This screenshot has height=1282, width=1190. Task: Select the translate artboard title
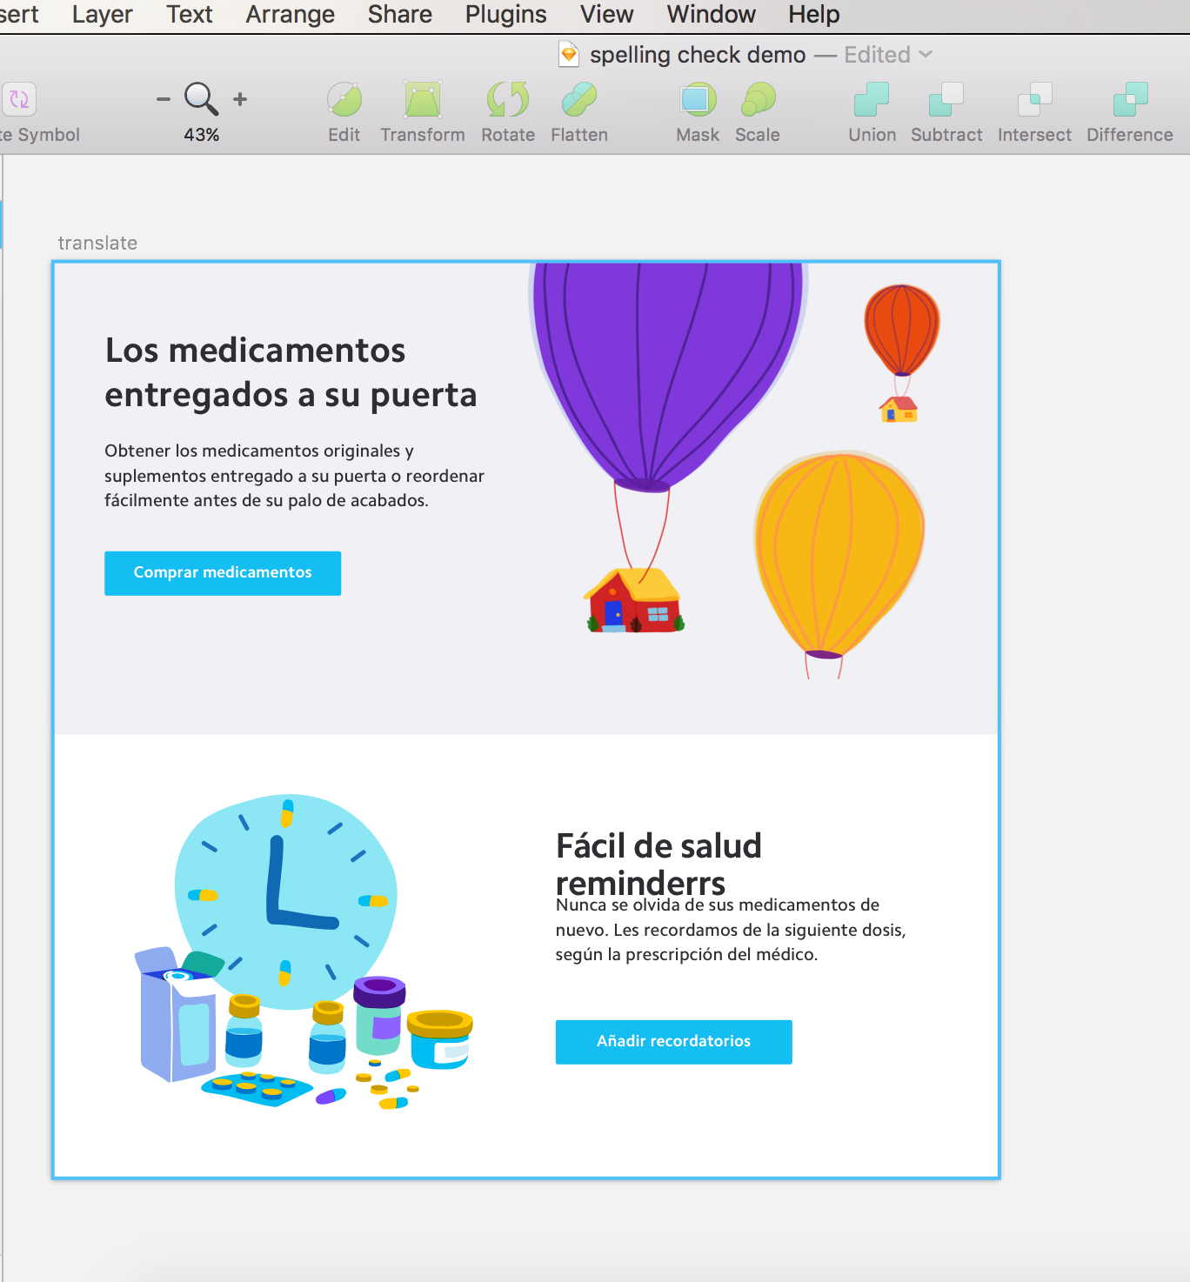97,243
